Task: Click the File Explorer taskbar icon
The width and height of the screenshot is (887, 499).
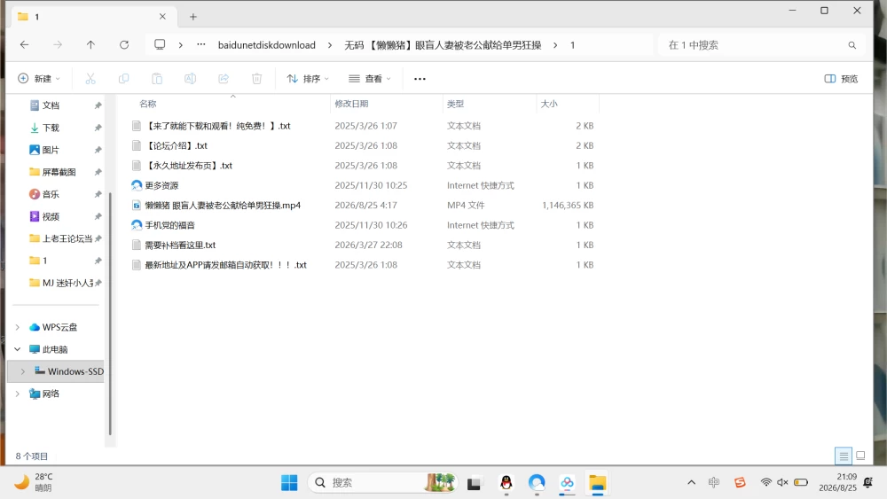Action: click(597, 483)
